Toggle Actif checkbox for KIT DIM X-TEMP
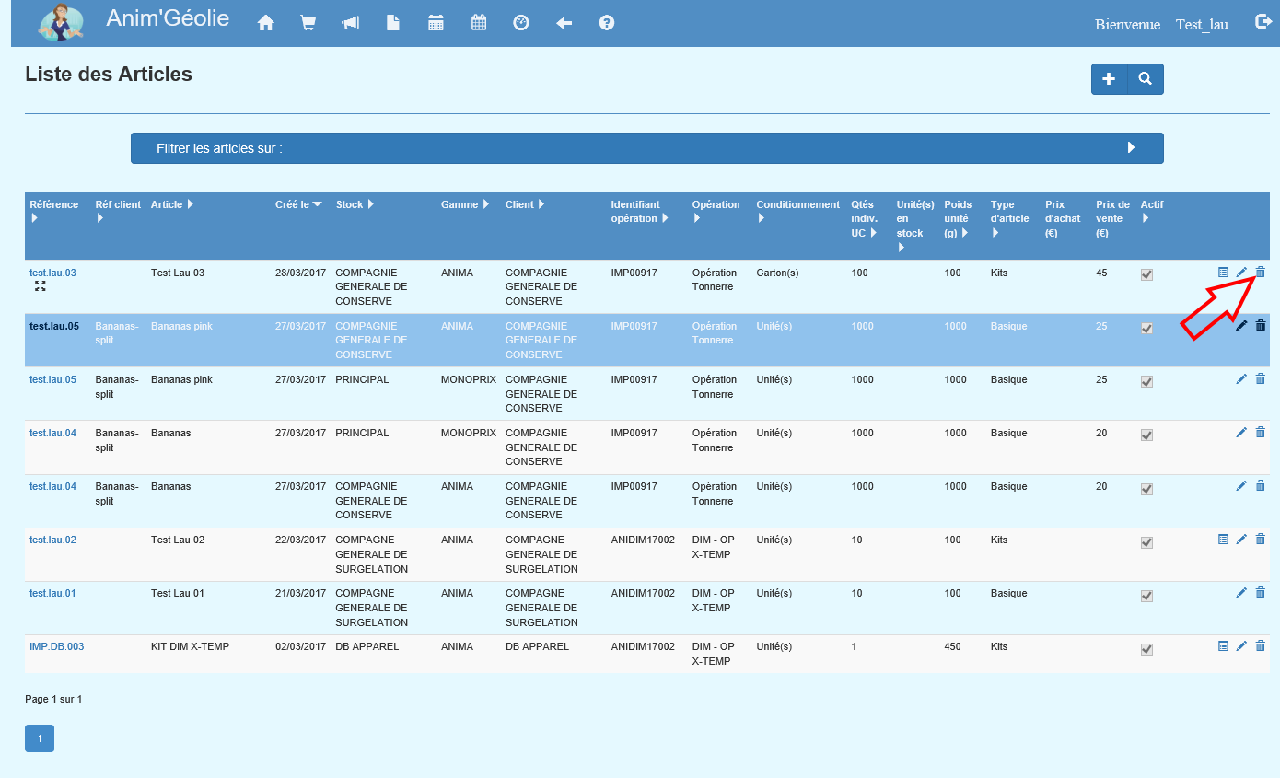The height and width of the screenshot is (778, 1280). point(1146,649)
